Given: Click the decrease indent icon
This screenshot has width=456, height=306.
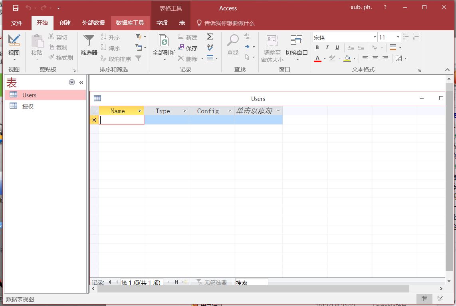Looking at the screenshot, I should coord(361,47).
